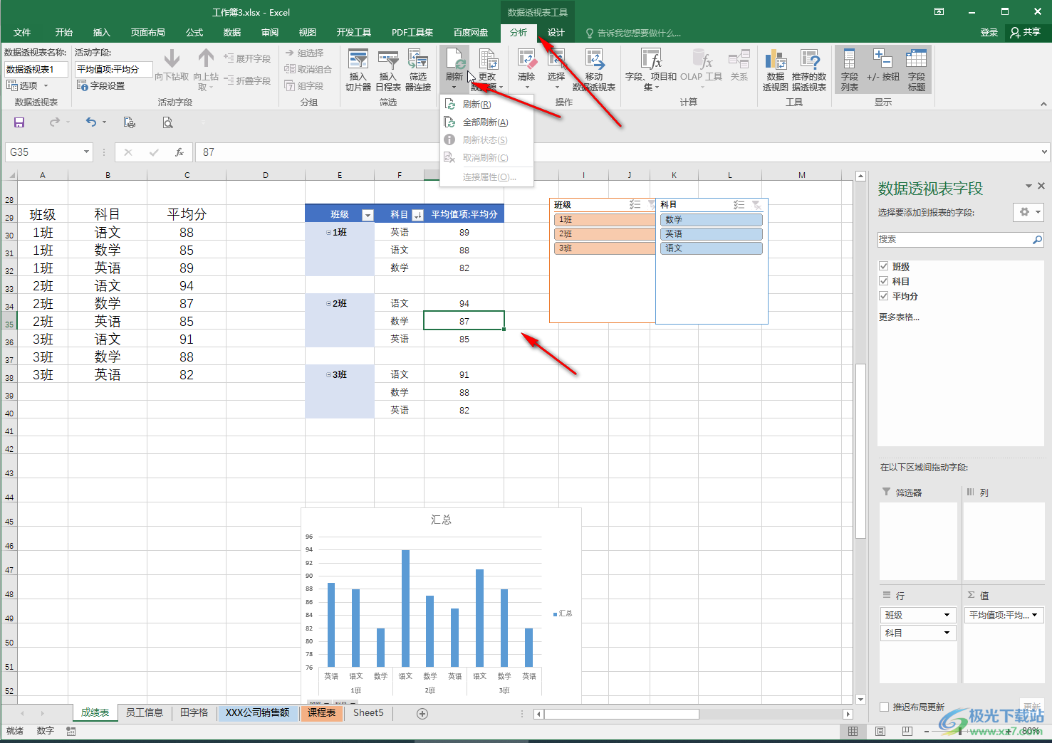Click the Drill Up arrow
This screenshot has height=743, width=1052.
(x=206, y=69)
